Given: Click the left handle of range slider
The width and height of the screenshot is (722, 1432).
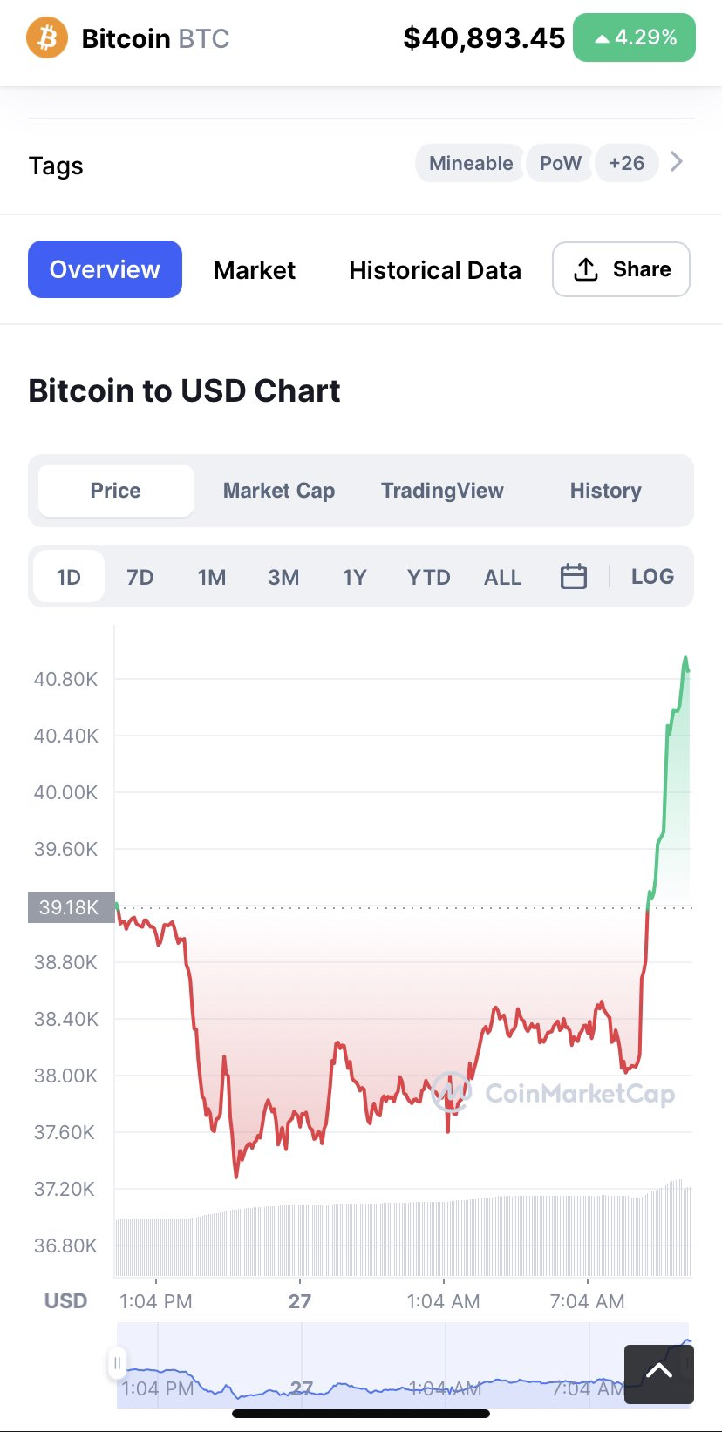Looking at the screenshot, I should tap(117, 1362).
